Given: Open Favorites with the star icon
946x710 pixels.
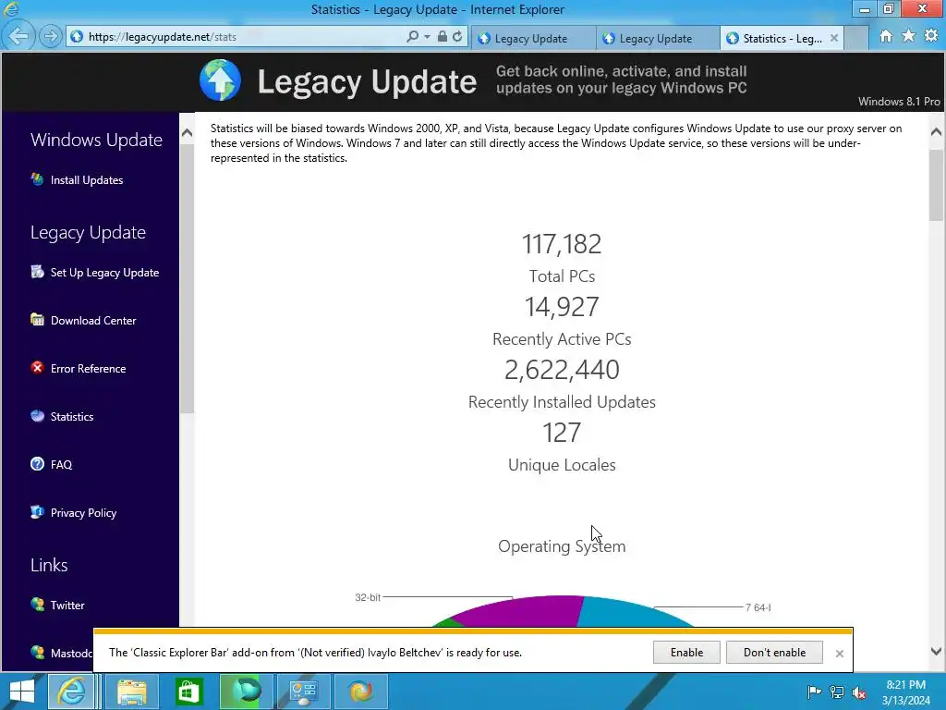Looking at the screenshot, I should (909, 36).
